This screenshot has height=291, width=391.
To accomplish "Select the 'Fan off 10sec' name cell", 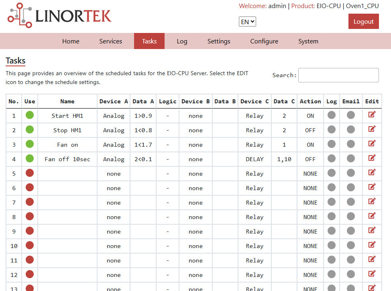I will click(x=67, y=159).
